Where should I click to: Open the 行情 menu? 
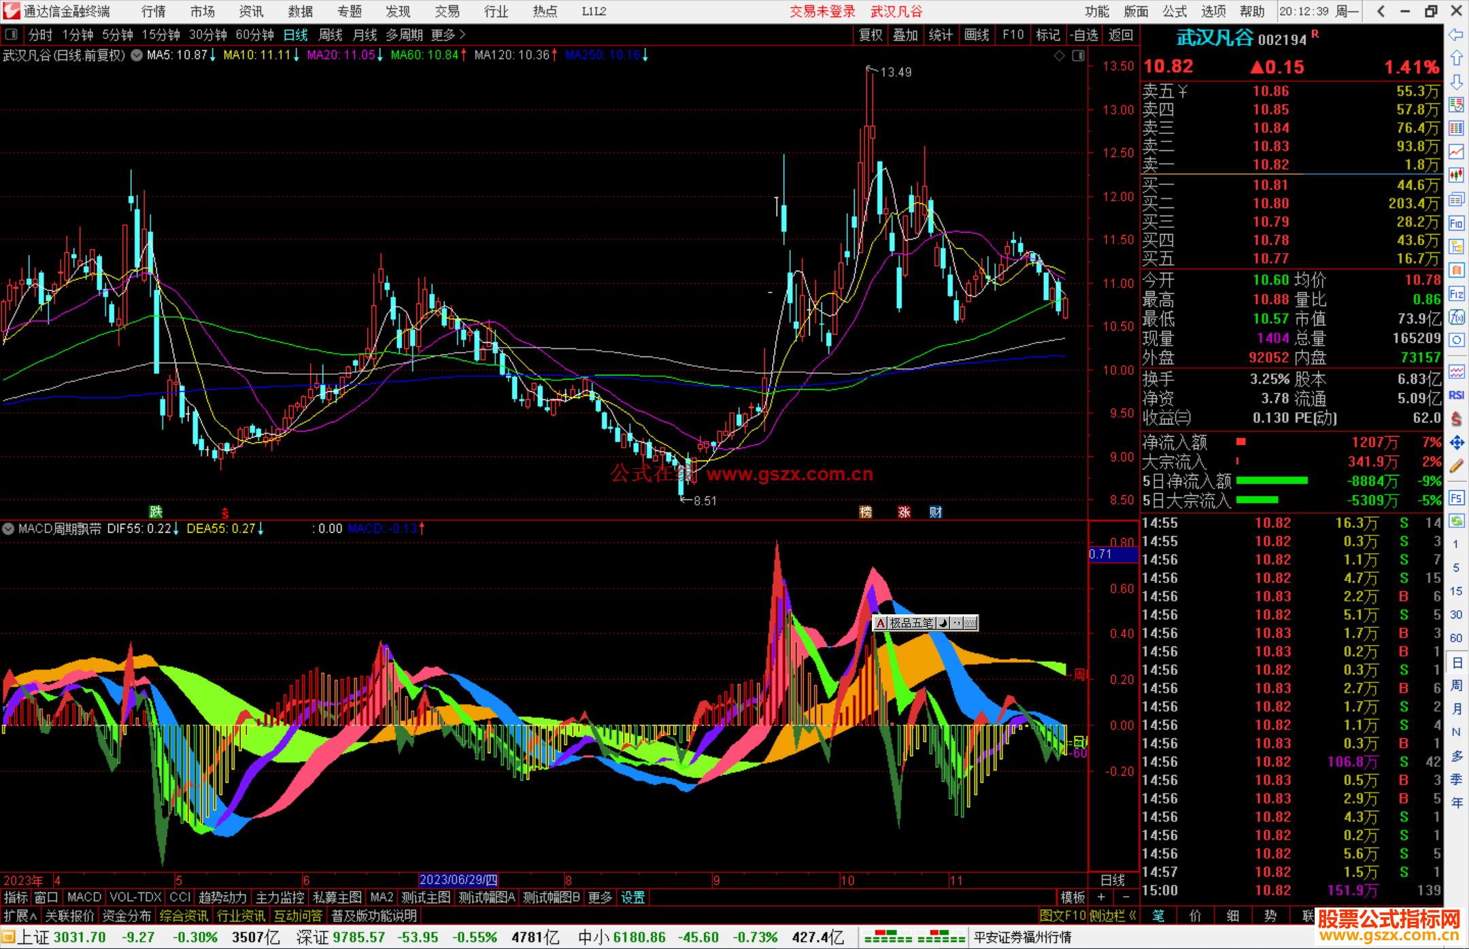(x=153, y=11)
